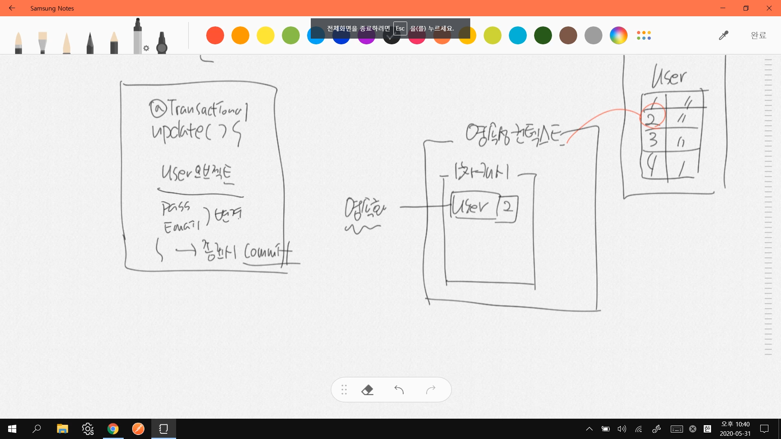
Task: Grab the floating toolbar drag handle
Action: point(344,390)
